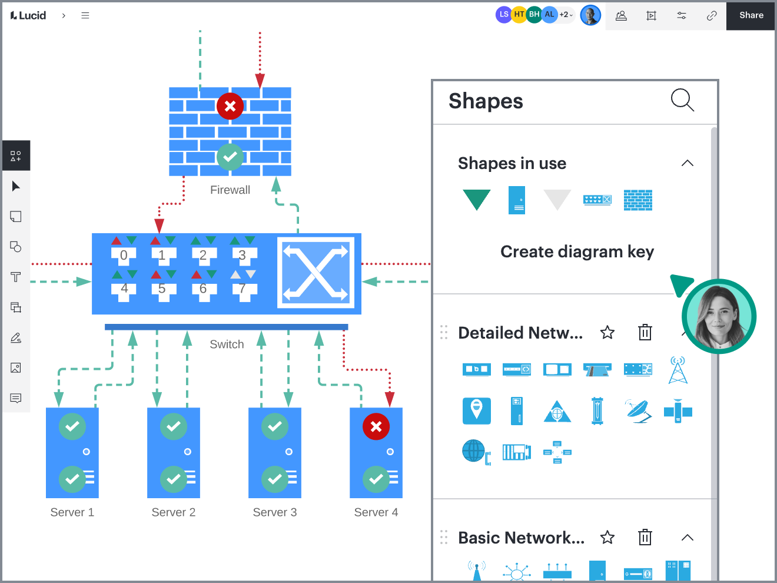The image size is (777, 583).
Task: Click the red X status on Firewall
Action: (x=230, y=106)
